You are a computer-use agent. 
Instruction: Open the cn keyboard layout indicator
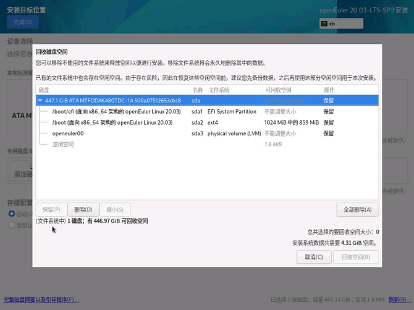341,23
